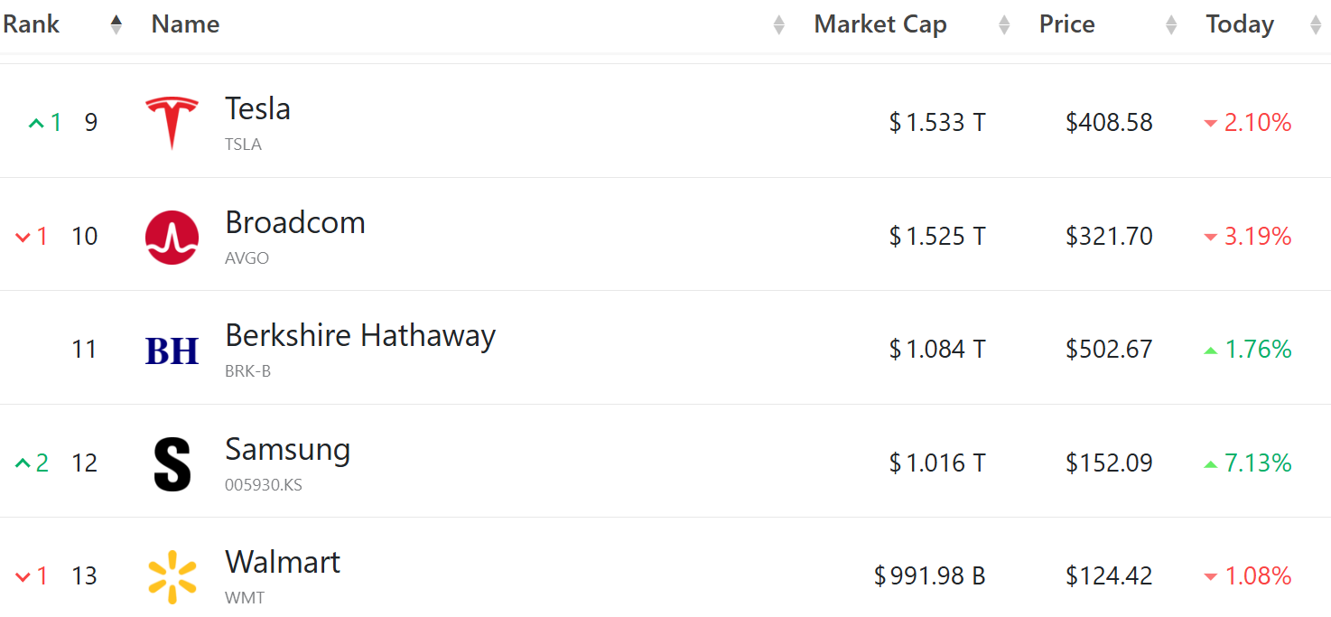Image resolution: width=1331 pixels, height=617 pixels.
Task: Click the Berkshire Hathaway BH logo
Action: (172, 351)
